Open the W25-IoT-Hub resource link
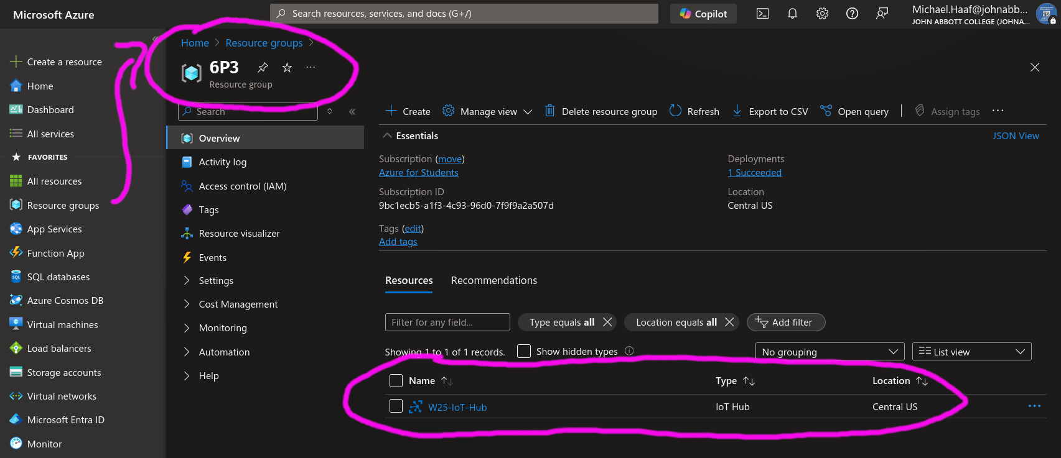The image size is (1061, 458). click(x=457, y=407)
